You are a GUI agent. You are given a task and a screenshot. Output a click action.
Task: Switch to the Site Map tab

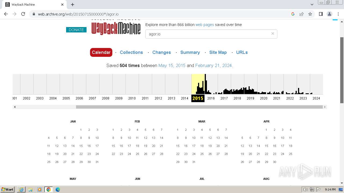click(218, 52)
